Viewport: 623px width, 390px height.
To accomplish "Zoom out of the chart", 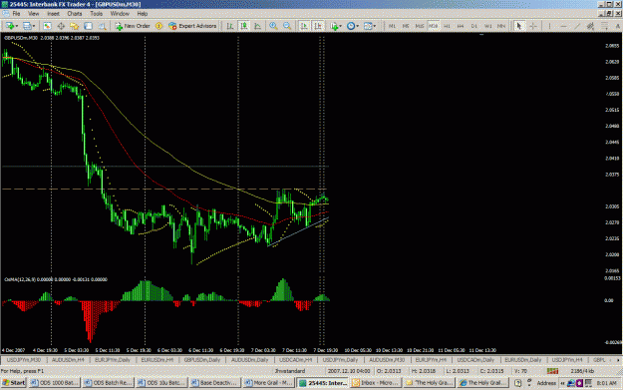I will coord(287,26).
